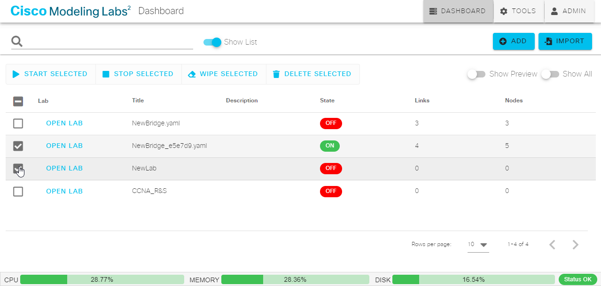The width and height of the screenshot is (601, 286).
Task: Check the NewBridge.yaml row checkbox
Action: coord(18,124)
